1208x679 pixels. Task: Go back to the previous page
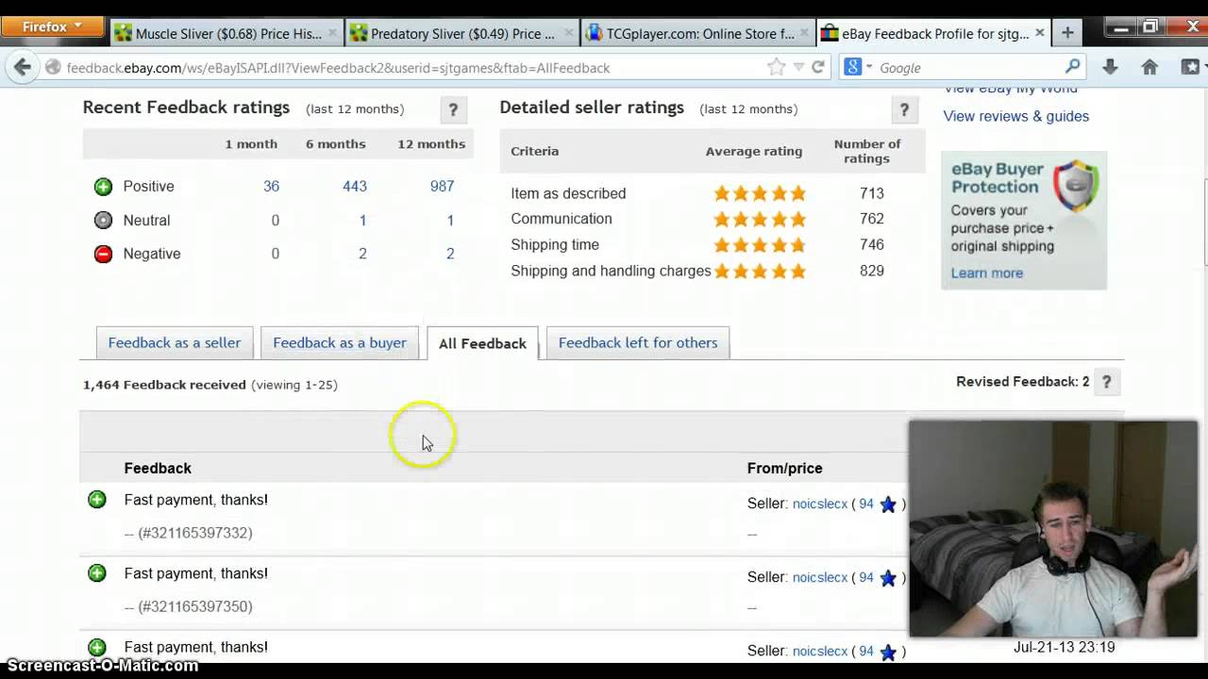pyautogui.click(x=23, y=68)
